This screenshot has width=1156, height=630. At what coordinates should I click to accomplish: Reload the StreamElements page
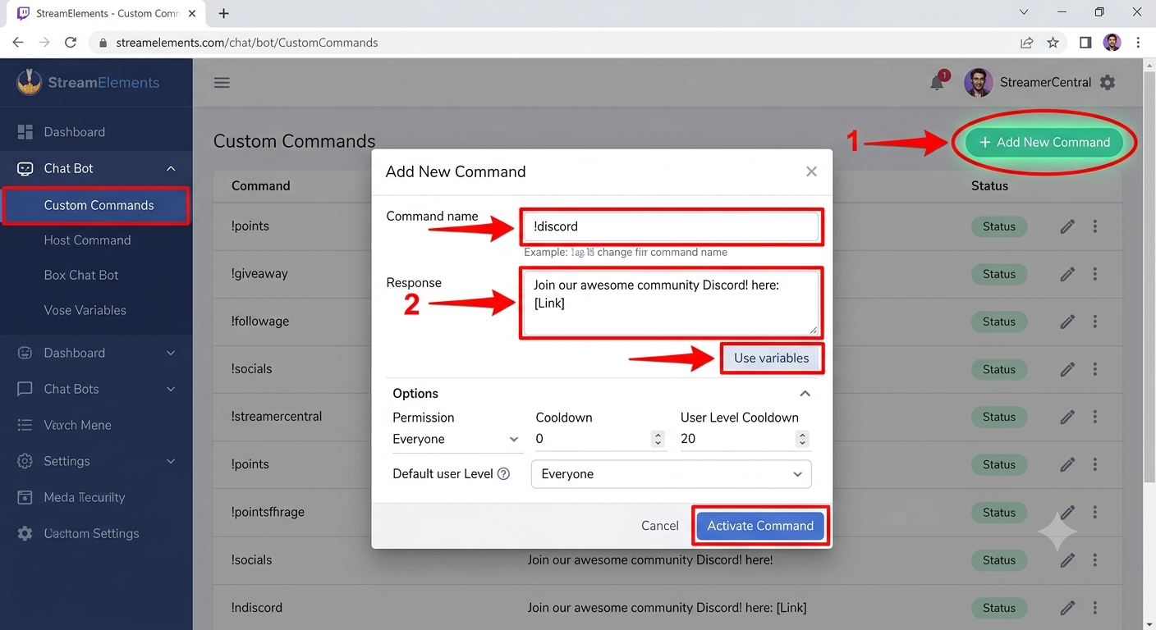[71, 43]
